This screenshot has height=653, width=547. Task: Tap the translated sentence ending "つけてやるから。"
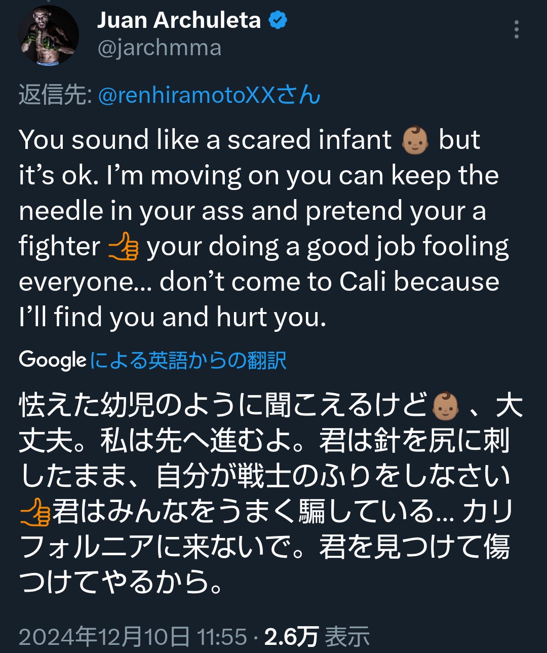[122, 582]
